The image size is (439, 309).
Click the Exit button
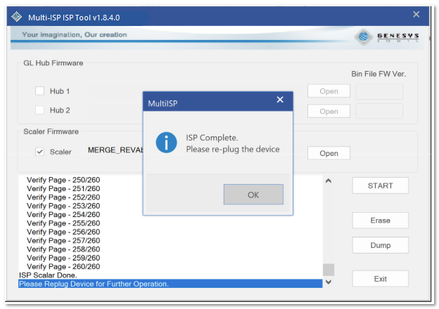[x=380, y=279]
